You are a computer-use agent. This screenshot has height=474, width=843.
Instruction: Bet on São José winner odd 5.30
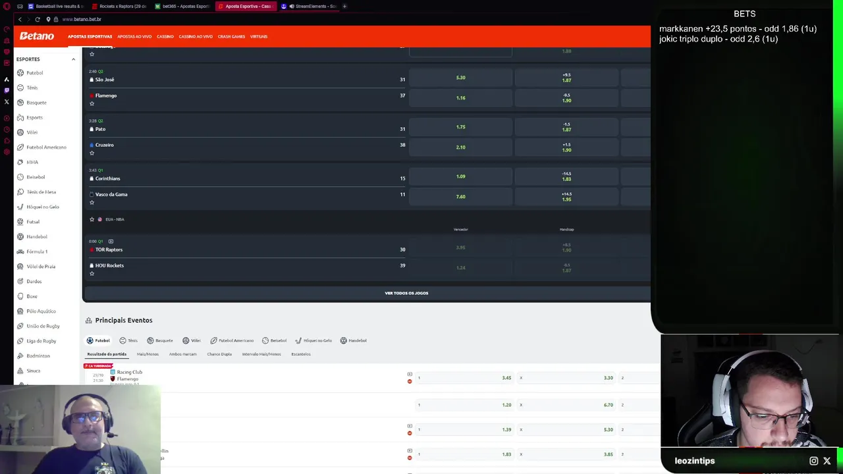point(460,78)
